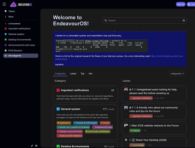Collapse the CATEGORIES sidebar section
The image size is (195, 148).
point(14,24)
